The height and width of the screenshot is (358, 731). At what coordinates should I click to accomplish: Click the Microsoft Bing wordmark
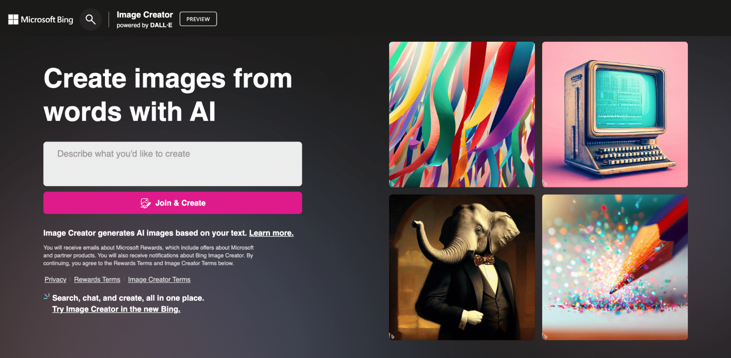tap(47, 19)
